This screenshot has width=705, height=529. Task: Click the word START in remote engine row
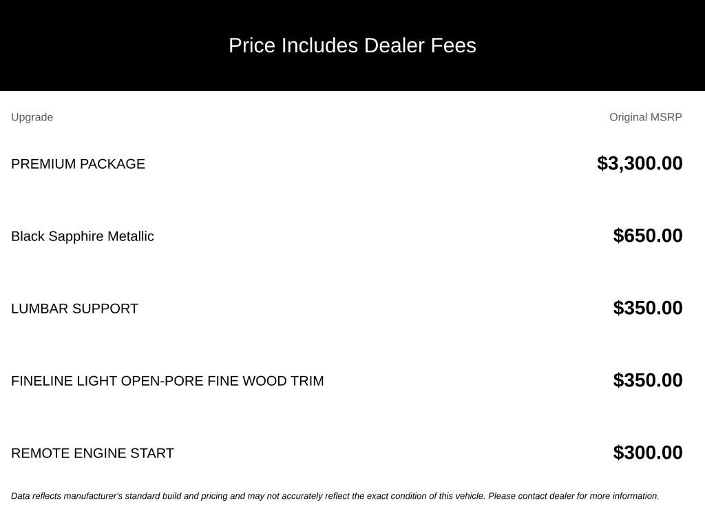point(152,453)
